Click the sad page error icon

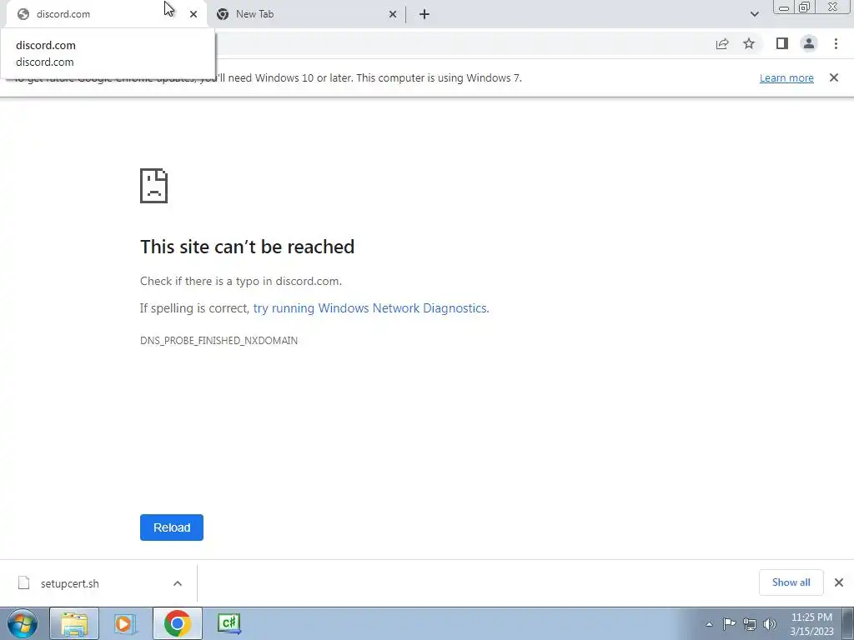click(153, 186)
